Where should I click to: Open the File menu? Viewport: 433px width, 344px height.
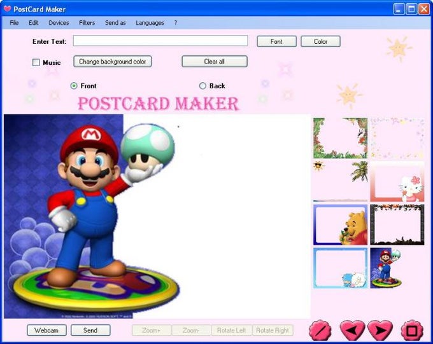point(14,23)
